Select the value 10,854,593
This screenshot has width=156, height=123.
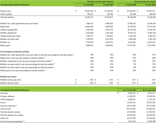(x=89, y=27)
